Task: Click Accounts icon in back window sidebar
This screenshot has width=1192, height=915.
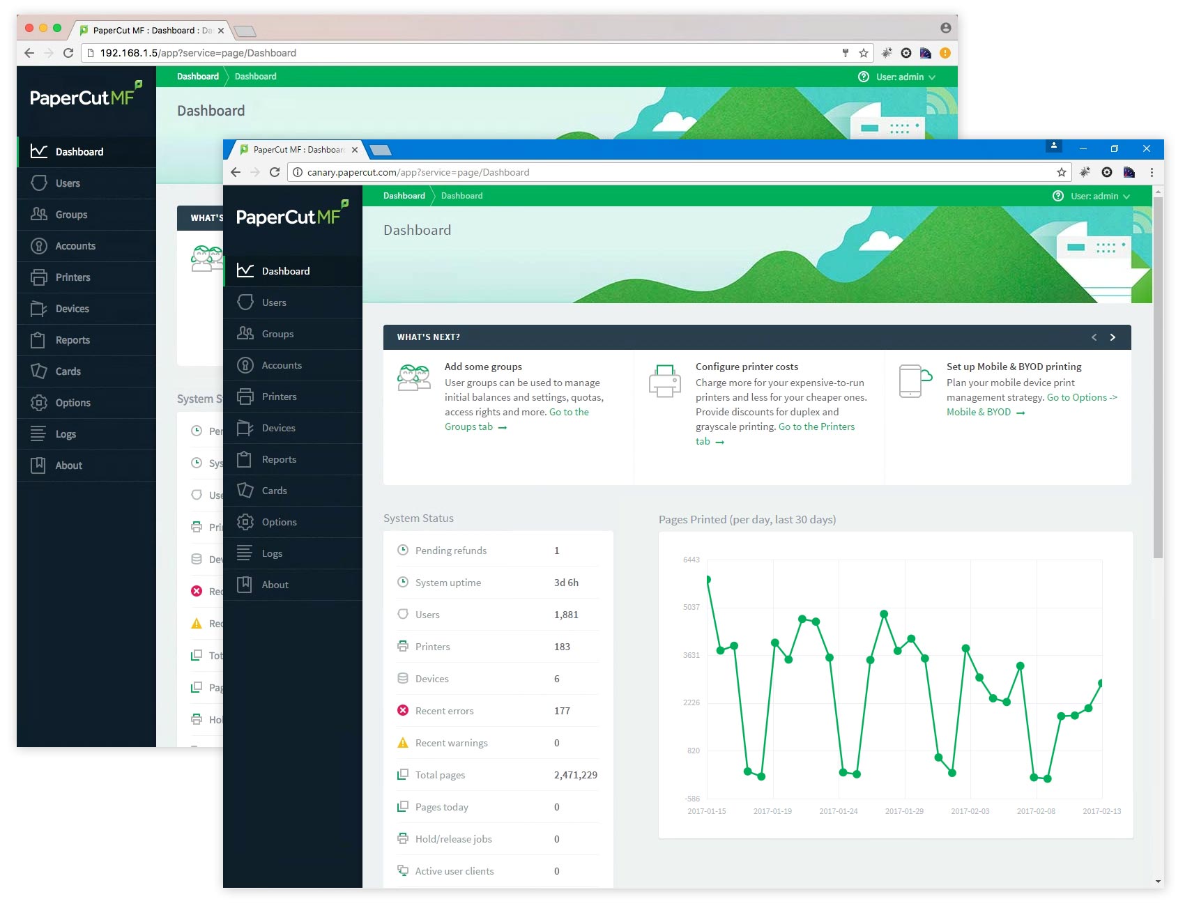Action: coord(39,246)
